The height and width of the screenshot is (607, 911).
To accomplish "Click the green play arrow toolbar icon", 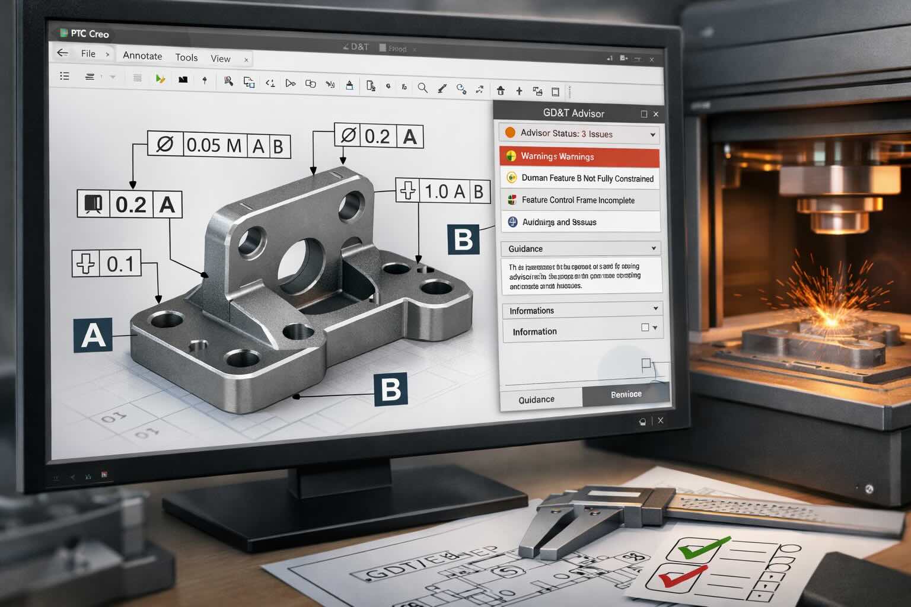I will point(160,79).
